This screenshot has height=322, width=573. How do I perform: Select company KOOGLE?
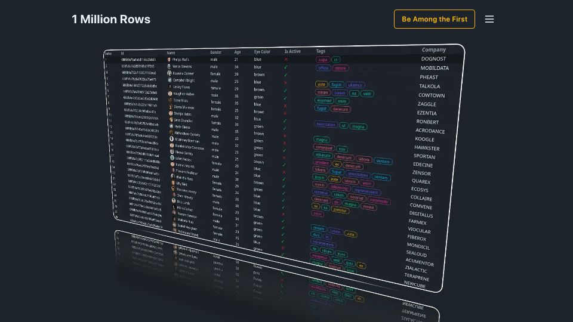tap(424, 139)
